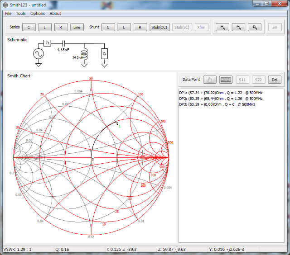
Task: Click the Q: 0.16 status bar value
Action: pos(62,250)
